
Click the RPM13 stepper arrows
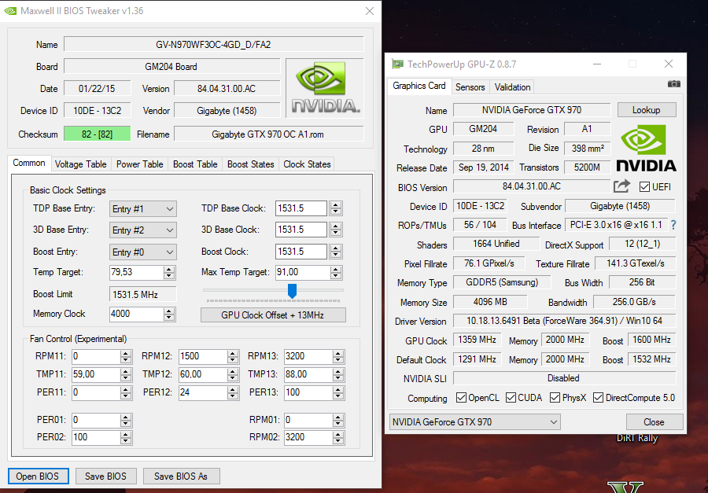[338, 357]
